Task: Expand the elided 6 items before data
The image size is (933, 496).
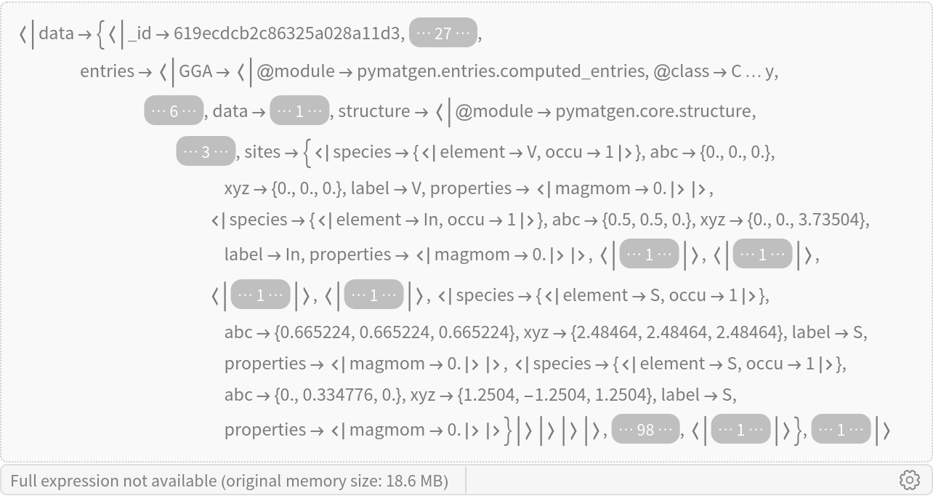Action: click(173, 111)
